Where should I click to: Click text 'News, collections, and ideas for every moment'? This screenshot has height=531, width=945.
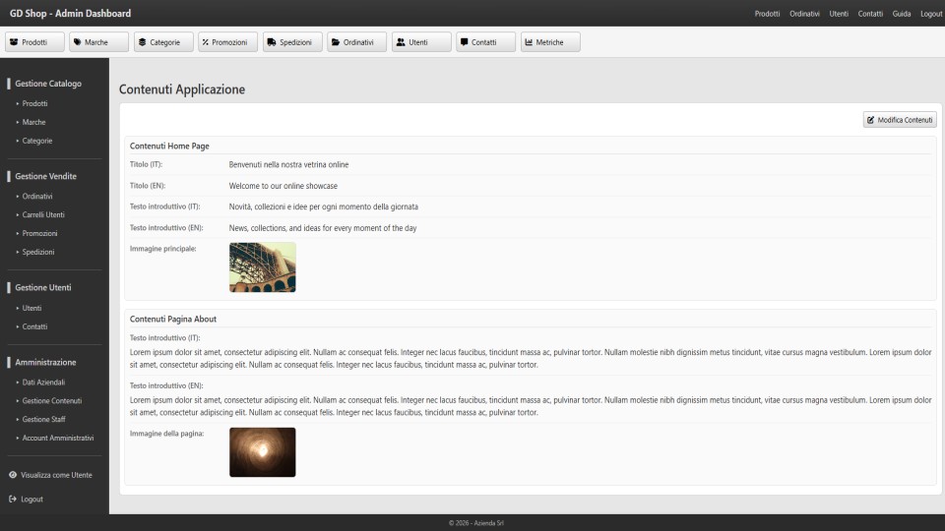coord(323,228)
